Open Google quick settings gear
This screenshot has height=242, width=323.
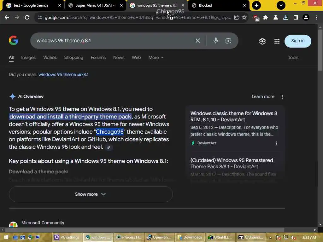262,41
